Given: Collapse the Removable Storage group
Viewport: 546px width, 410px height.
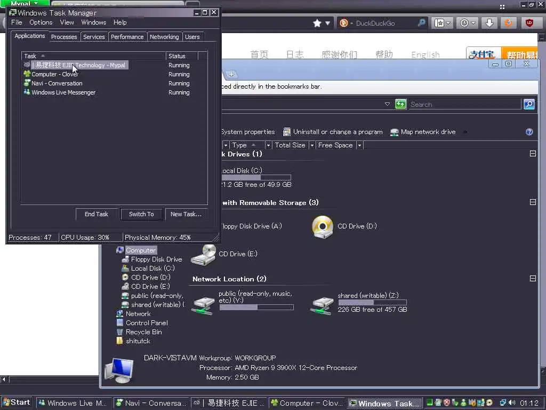Looking at the screenshot, I should click(x=533, y=202).
